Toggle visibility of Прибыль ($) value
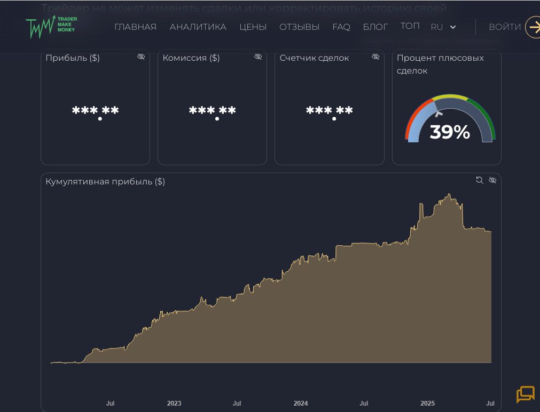Screen dimensions: 540x412 [x=141, y=56]
